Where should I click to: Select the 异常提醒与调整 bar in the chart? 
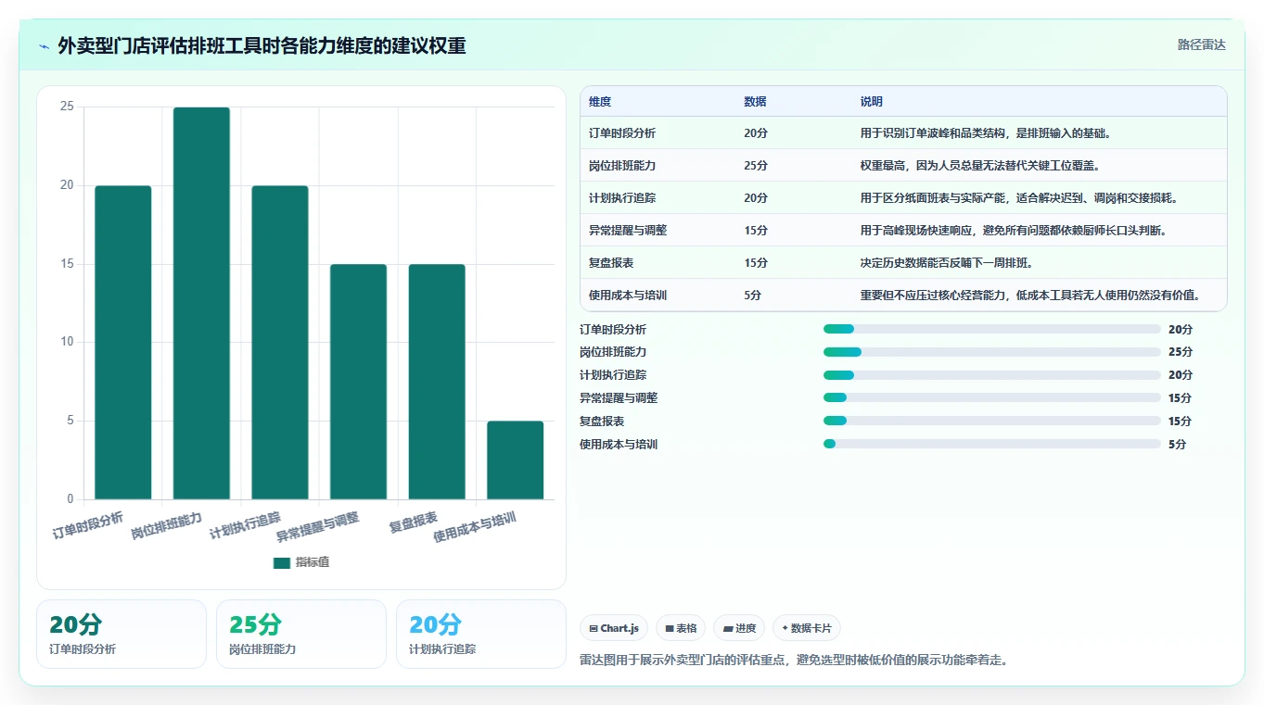(358, 382)
